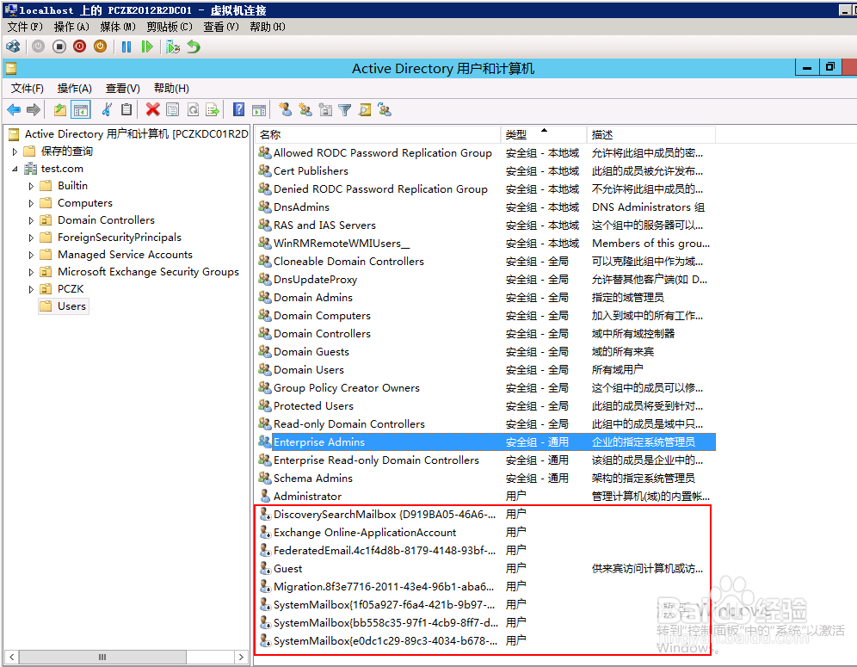
Task: Pause the virtual machine
Action: (x=126, y=47)
